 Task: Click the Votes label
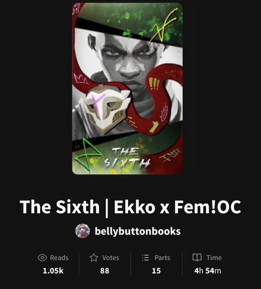[111, 258]
